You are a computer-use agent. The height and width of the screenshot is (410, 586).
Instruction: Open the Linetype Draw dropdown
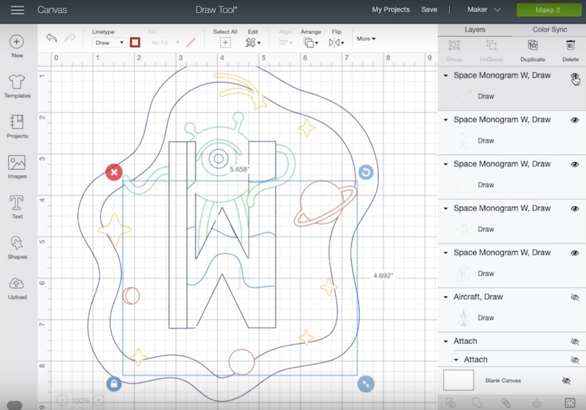[110, 43]
